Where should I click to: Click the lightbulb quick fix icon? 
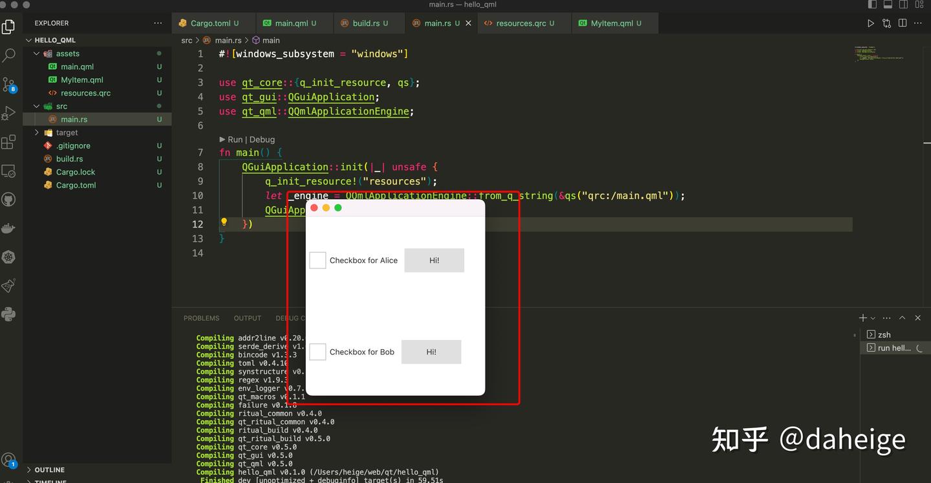[x=223, y=222]
